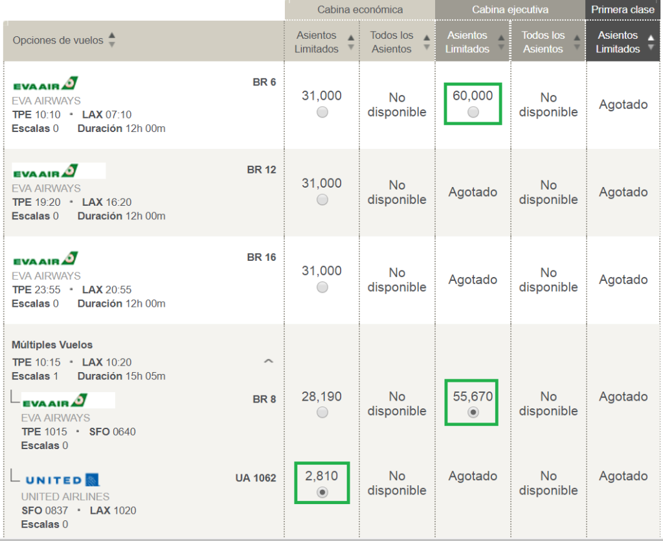The height and width of the screenshot is (541, 663).
Task: Sort economy Todos los Asientos column
Action: click(x=427, y=42)
